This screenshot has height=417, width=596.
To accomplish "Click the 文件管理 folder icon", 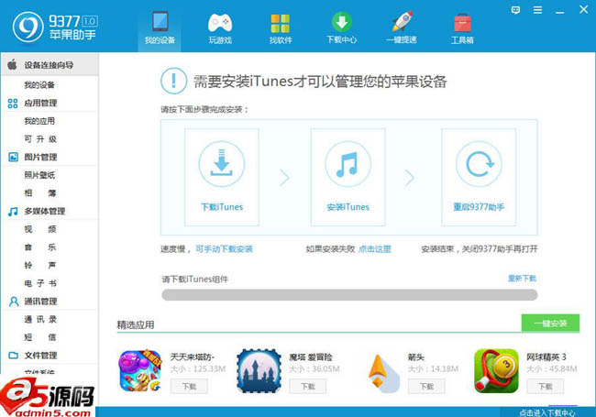I will (x=14, y=356).
